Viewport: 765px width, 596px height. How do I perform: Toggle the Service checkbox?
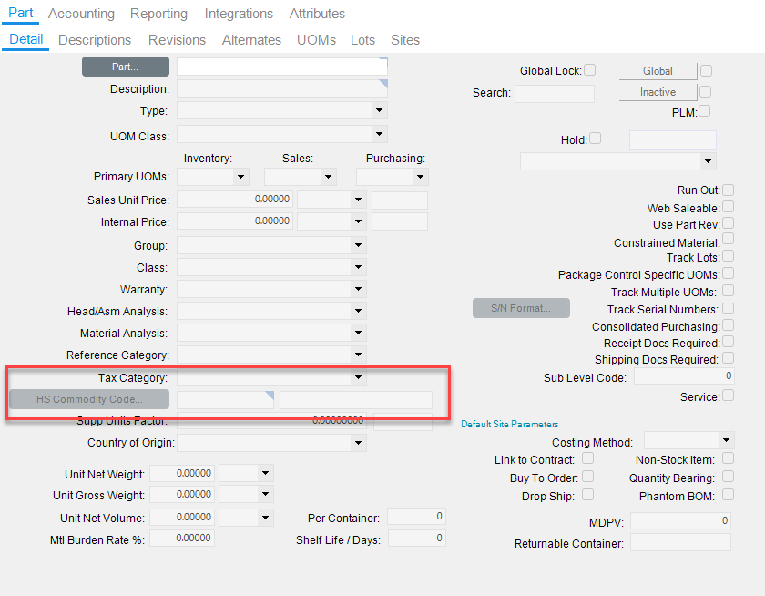click(x=728, y=396)
